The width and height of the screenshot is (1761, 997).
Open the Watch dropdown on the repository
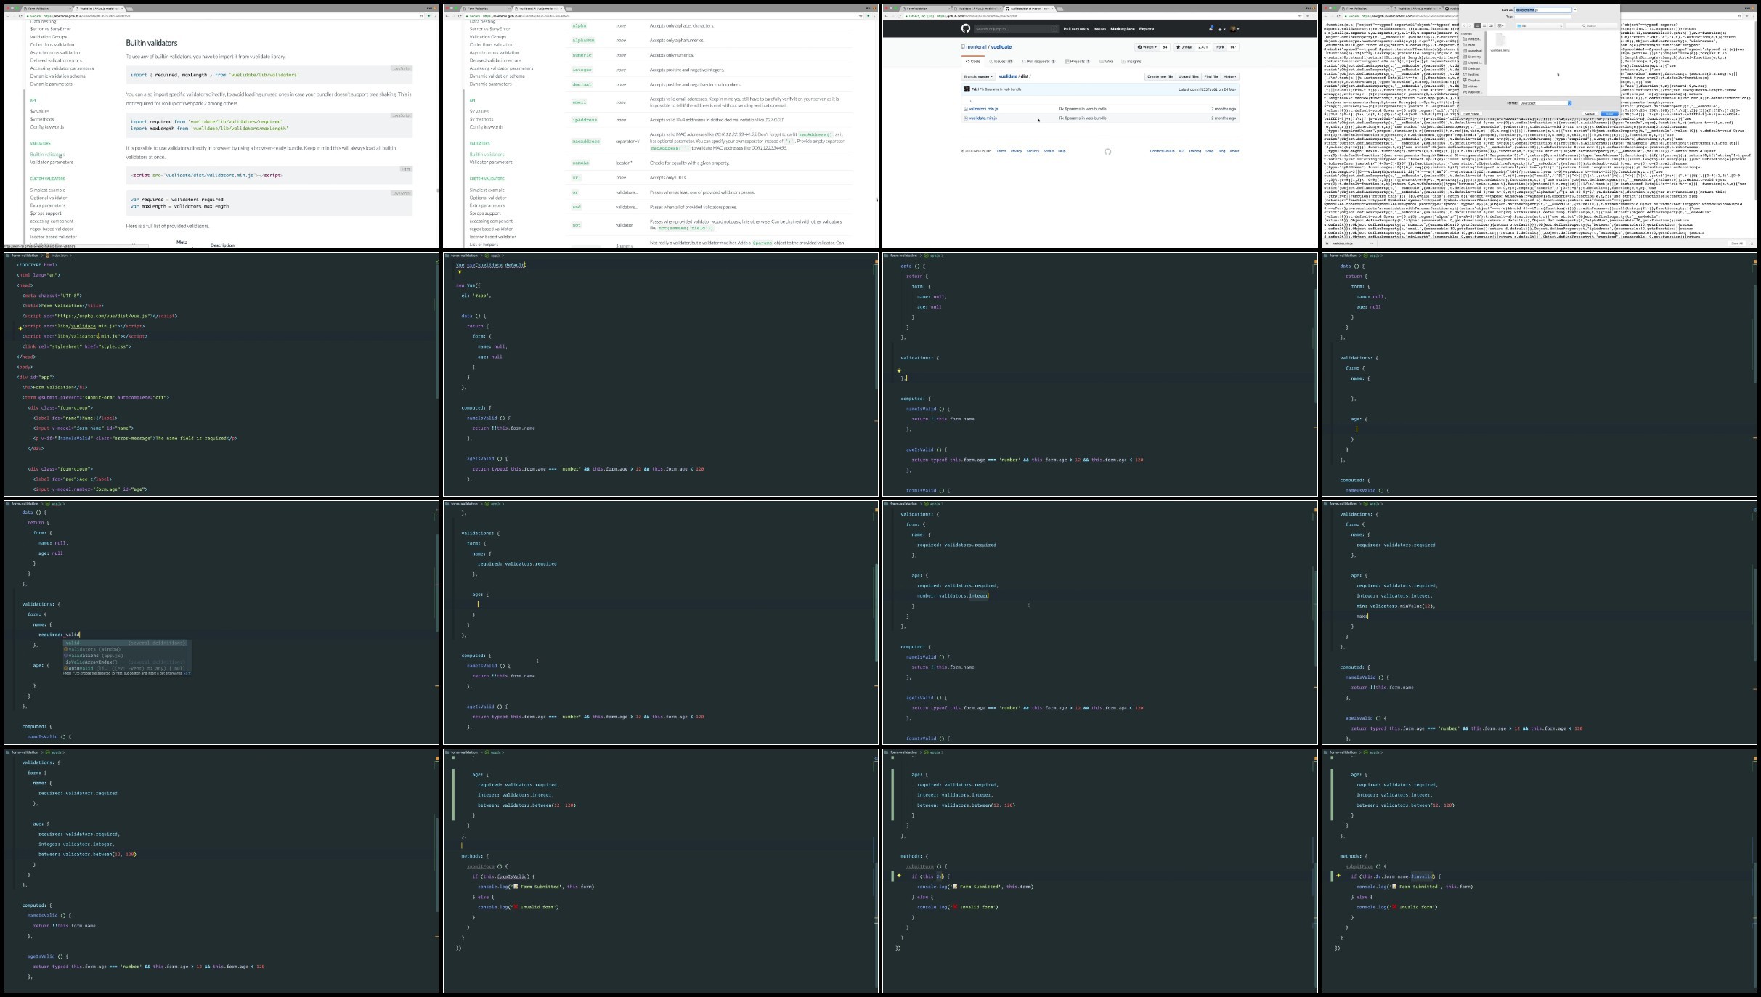pyautogui.click(x=1147, y=47)
